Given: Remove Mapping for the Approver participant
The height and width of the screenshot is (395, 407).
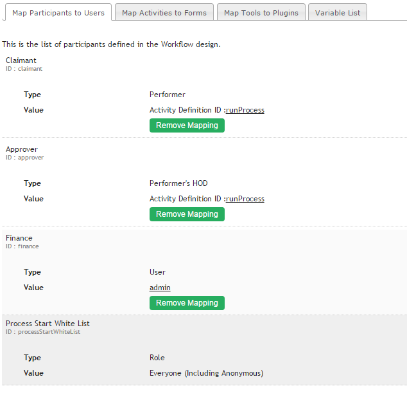Looking at the screenshot, I should pyautogui.click(x=187, y=214).
